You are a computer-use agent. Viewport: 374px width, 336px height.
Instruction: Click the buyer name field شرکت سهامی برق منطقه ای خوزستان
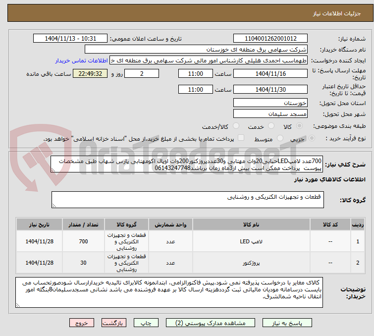click(x=196, y=50)
